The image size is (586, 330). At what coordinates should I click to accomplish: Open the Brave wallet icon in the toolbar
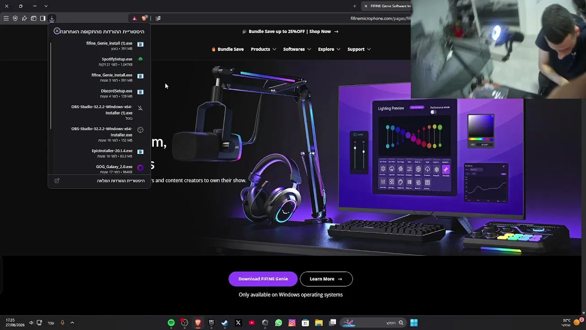pos(33,18)
